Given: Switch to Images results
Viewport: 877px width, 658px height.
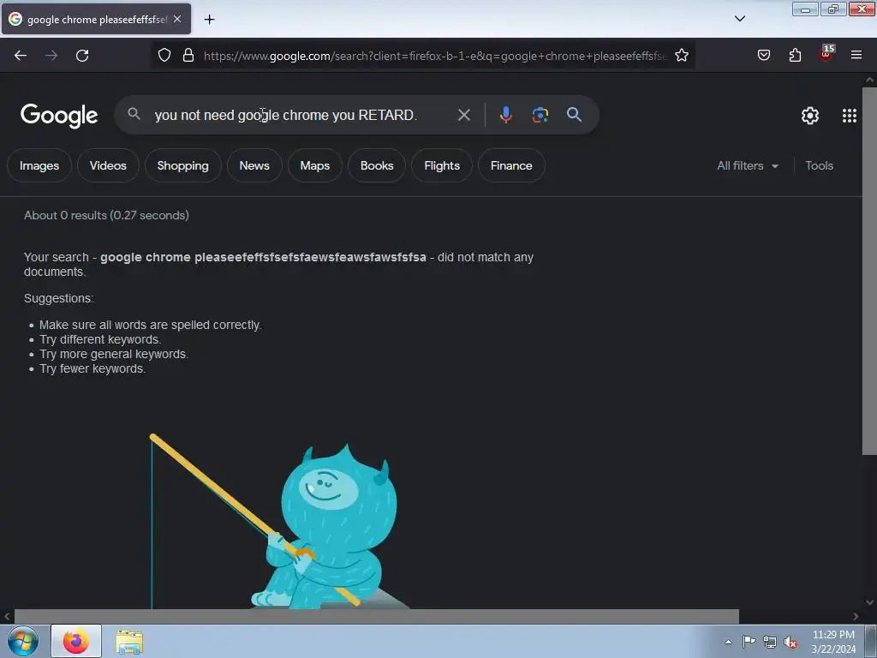Looking at the screenshot, I should pyautogui.click(x=39, y=165).
